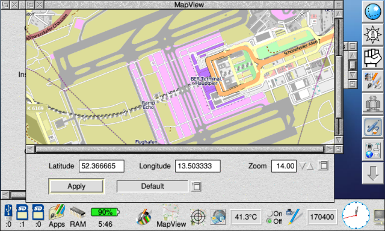385x231 pixels.
Task: Click the analogue clock on the icon bar
Action: click(356, 215)
